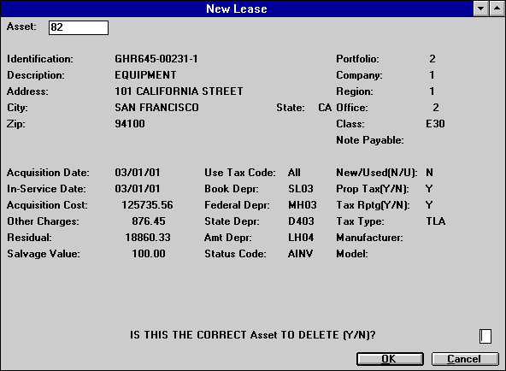Click the maximize up-arrow in title bar
The height and width of the screenshot is (371, 506).
497,8
